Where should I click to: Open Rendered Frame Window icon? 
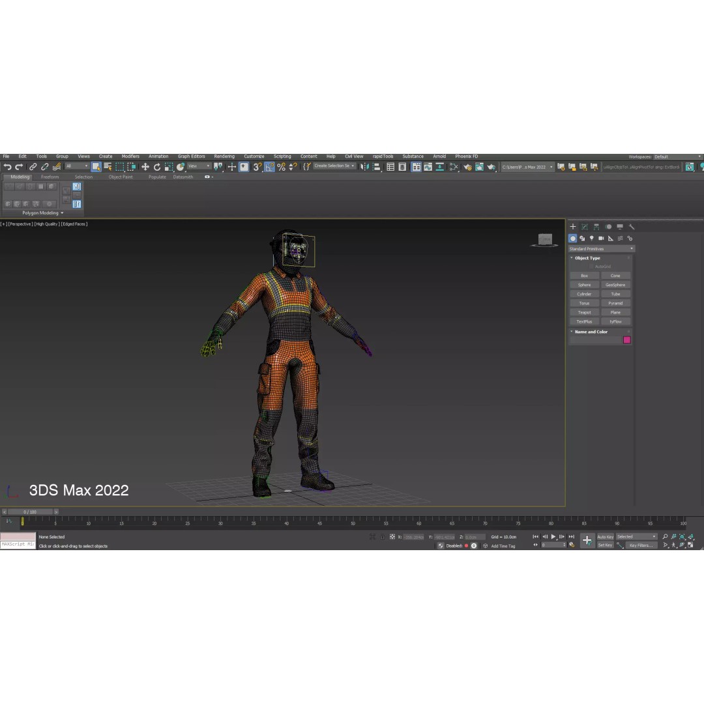coord(479,167)
